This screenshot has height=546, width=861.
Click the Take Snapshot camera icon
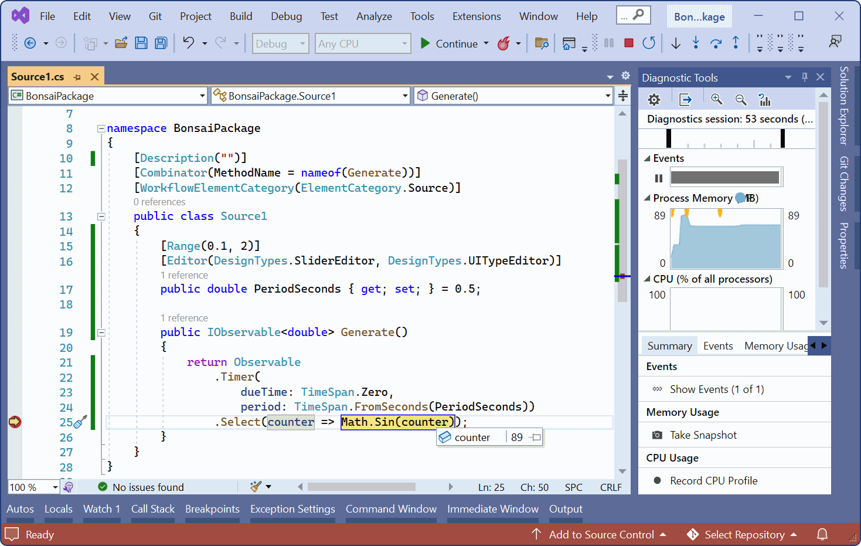coord(658,435)
